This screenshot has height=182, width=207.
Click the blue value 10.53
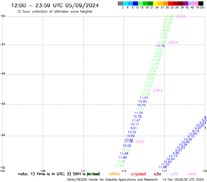(181, 148)
